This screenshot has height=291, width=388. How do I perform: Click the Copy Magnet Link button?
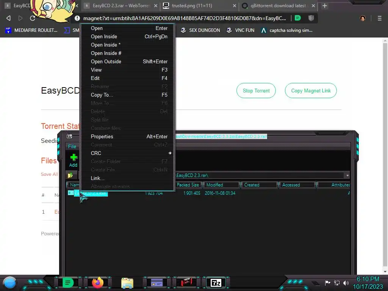coord(311,91)
